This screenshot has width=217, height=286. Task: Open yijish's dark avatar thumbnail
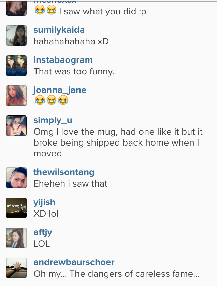[16, 208]
